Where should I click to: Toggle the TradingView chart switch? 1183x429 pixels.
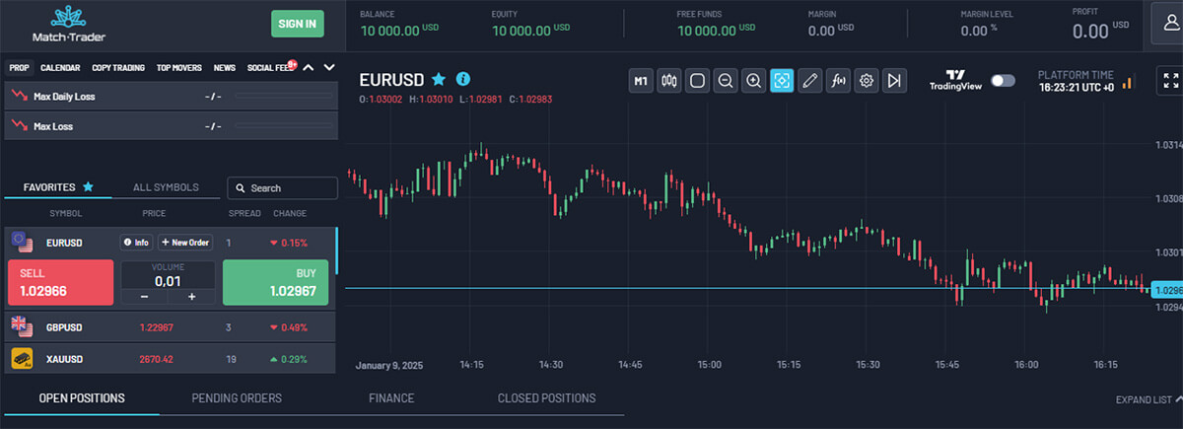point(1003,81)
